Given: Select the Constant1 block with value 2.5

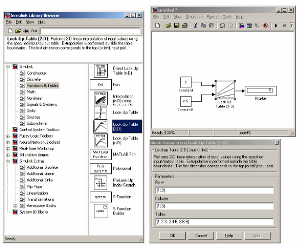Looking at the screenshot, I should click(x=186, y=101).
